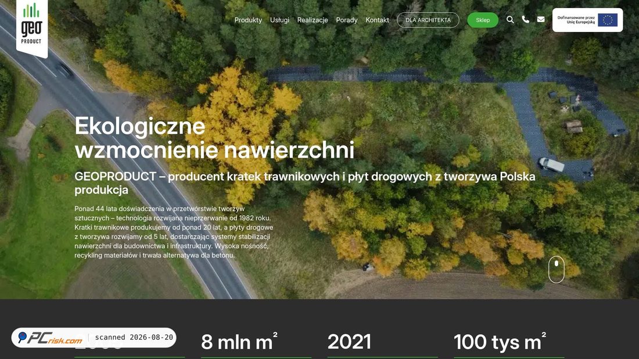The height and width of the screenshot is (359, 639).
Task: Go to Realizacje page
Action: click(312, 20)
